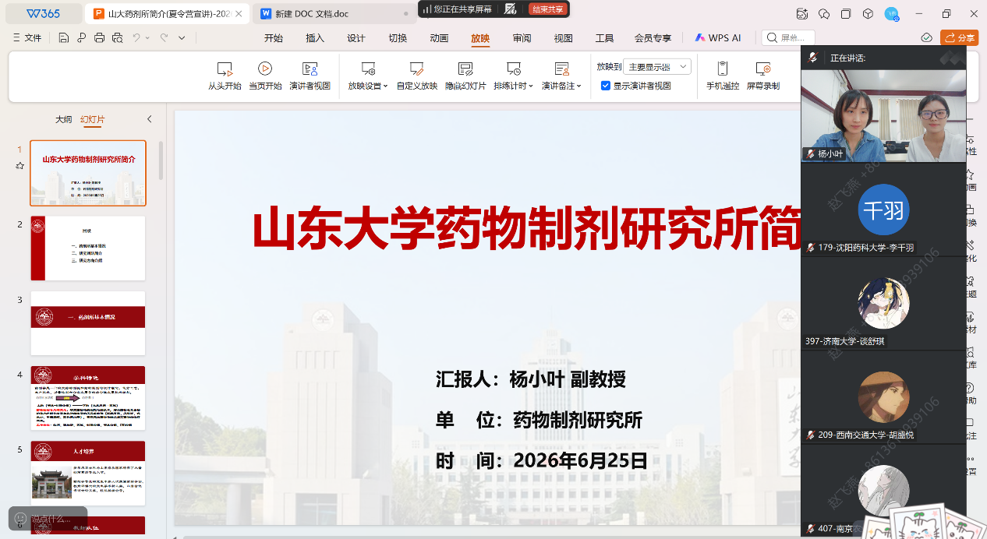Click the W365 home logo tab

click(42, 14)
